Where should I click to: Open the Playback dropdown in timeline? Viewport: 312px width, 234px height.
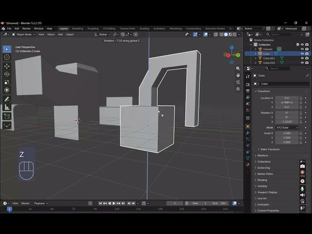click(41, 203)
